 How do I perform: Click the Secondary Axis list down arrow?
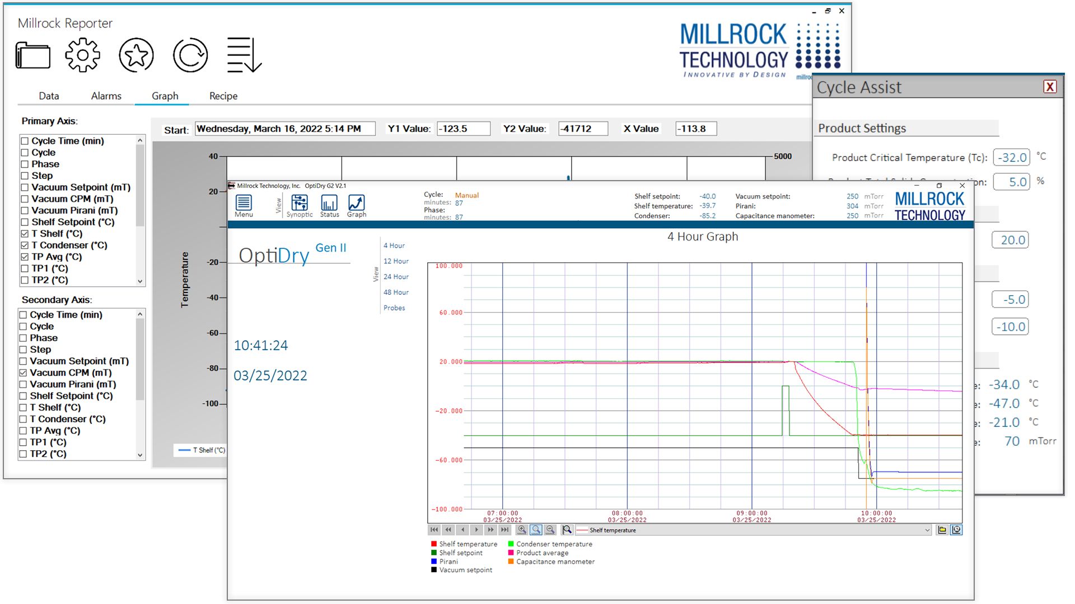(140, 455)
